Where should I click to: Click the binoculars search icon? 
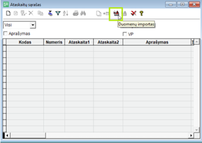(83, 13)
